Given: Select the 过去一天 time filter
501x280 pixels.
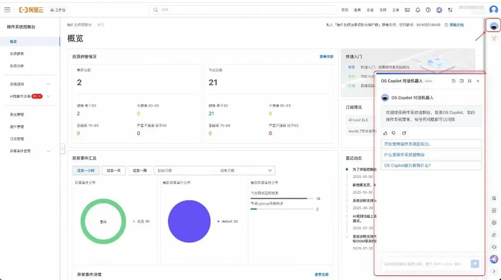Looking at the screenshot, I should (114, 171).
